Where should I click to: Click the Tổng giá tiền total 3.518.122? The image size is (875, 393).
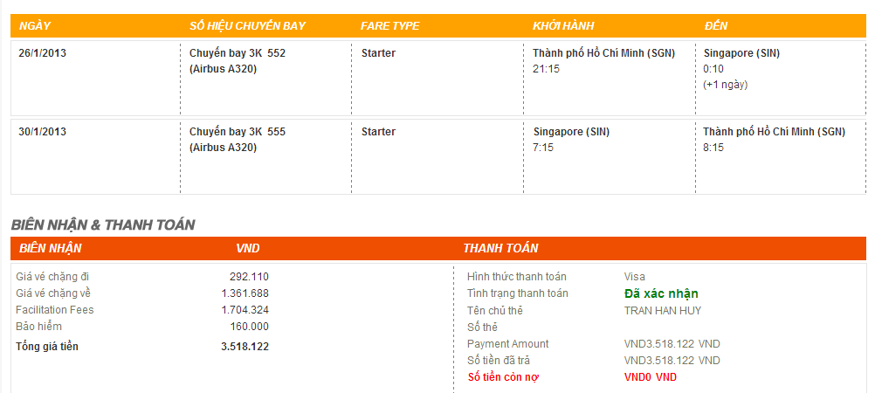click(x=245, y=347)
